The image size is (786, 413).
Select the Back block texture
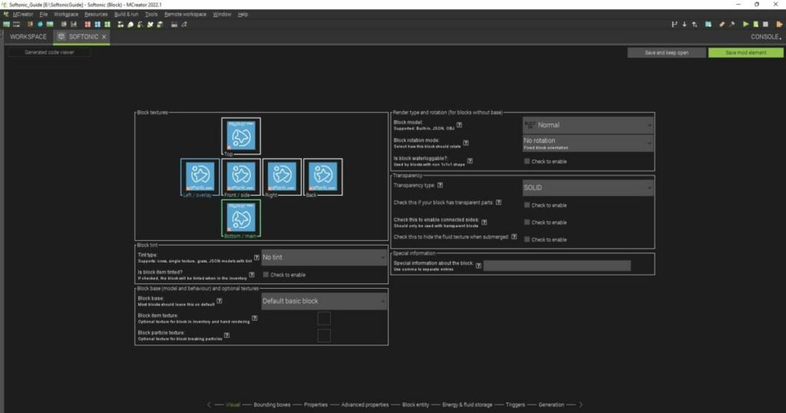pyautogui.click(x=323, y=177)
